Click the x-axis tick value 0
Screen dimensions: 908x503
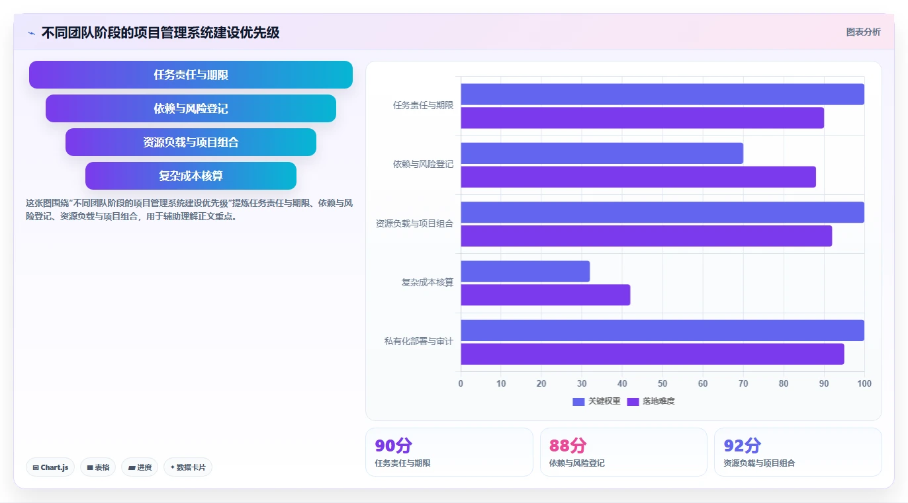(461, 383)
